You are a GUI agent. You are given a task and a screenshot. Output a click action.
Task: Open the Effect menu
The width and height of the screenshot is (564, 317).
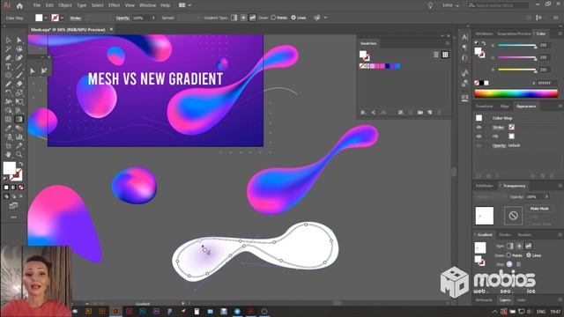[114, 5]
